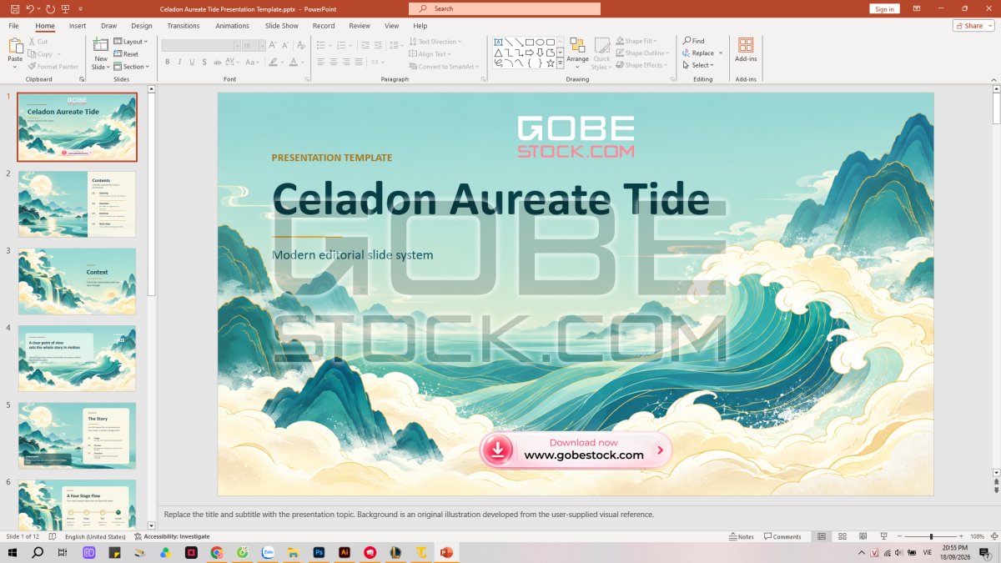Click zoom in plus button in status bar
This screenshot has height=563, width=1001.
959,536
